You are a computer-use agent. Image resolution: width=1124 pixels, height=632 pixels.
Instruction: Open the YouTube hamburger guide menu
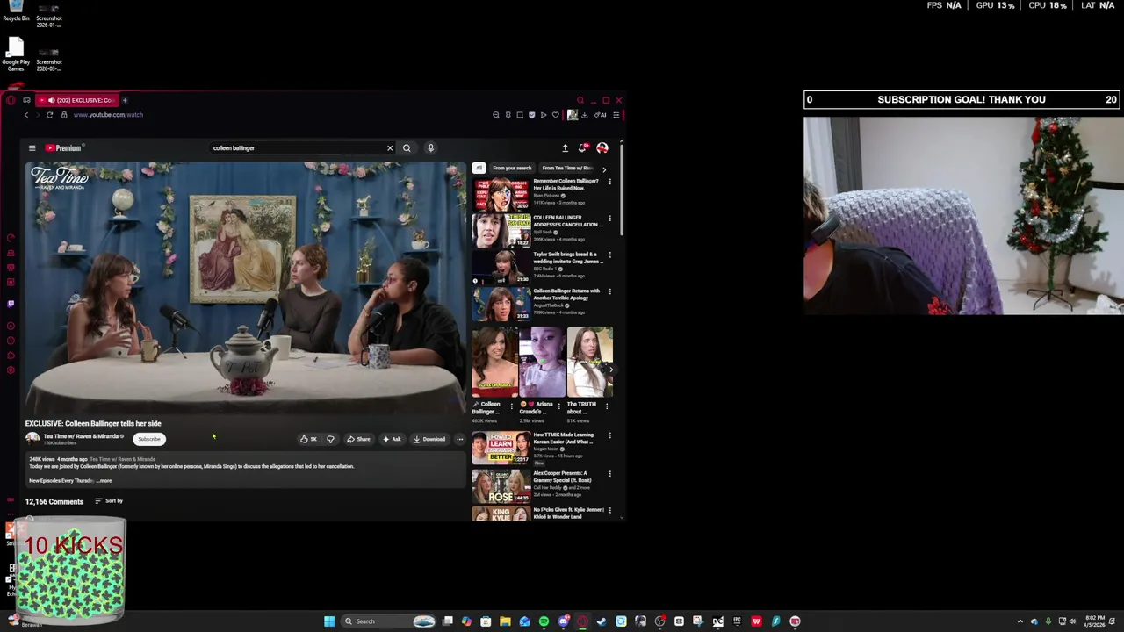click(x=32, y=148)
